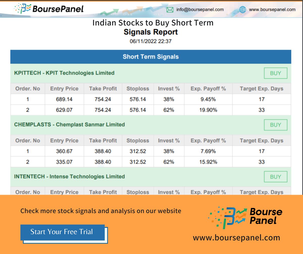Click Order. No header under INTENTECH

(x=28, y=192)
